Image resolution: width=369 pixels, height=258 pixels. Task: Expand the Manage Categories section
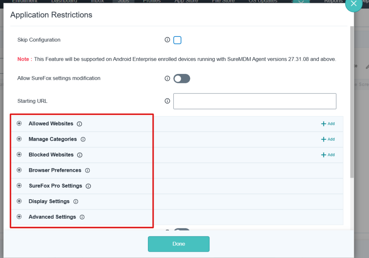tap(19, 139)
